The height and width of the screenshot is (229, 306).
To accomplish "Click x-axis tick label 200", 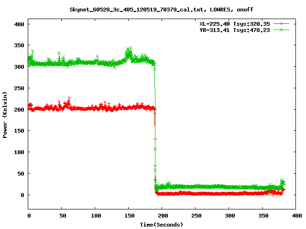I will [x=163, y=216].
